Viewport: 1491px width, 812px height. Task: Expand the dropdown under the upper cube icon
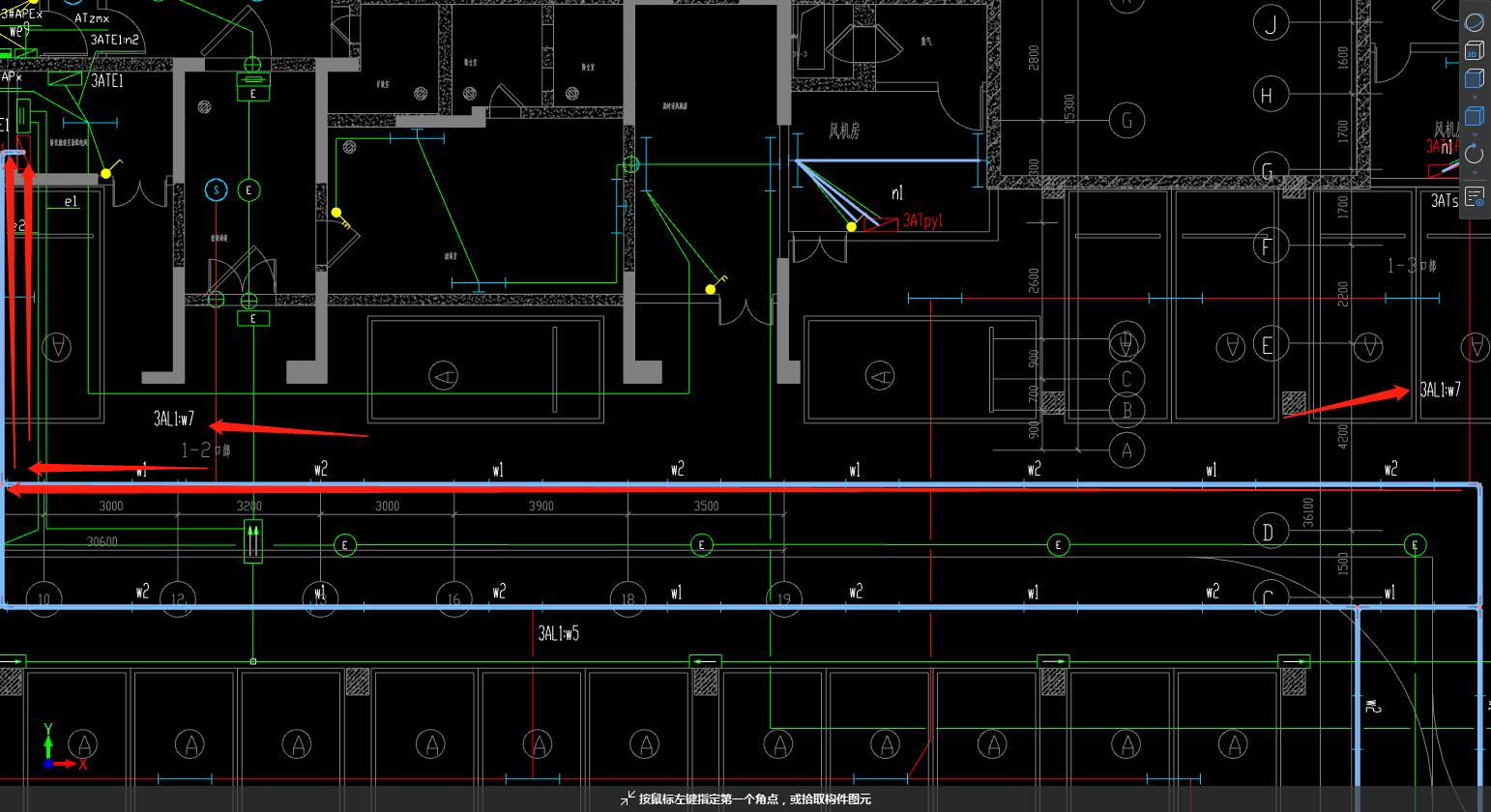(x=1474, y=97)
